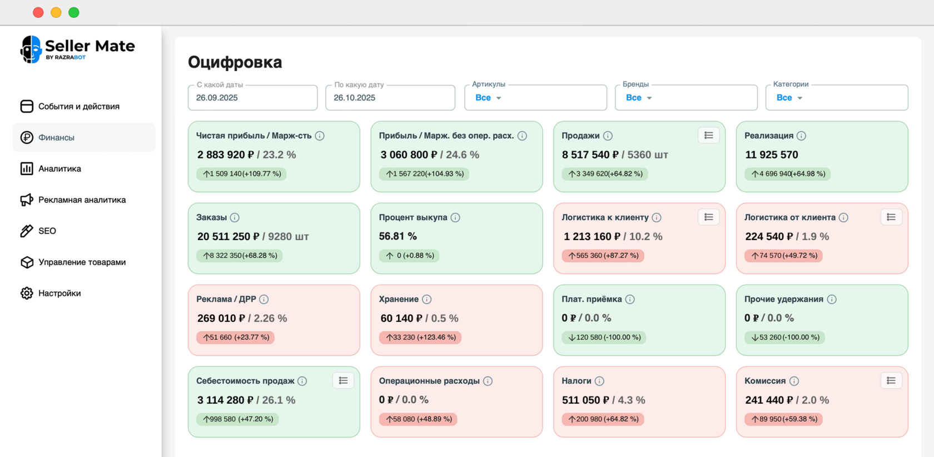The image size is (934, 457).
Task: Open Настройки from the sidebar
Action: click(59, 293)
